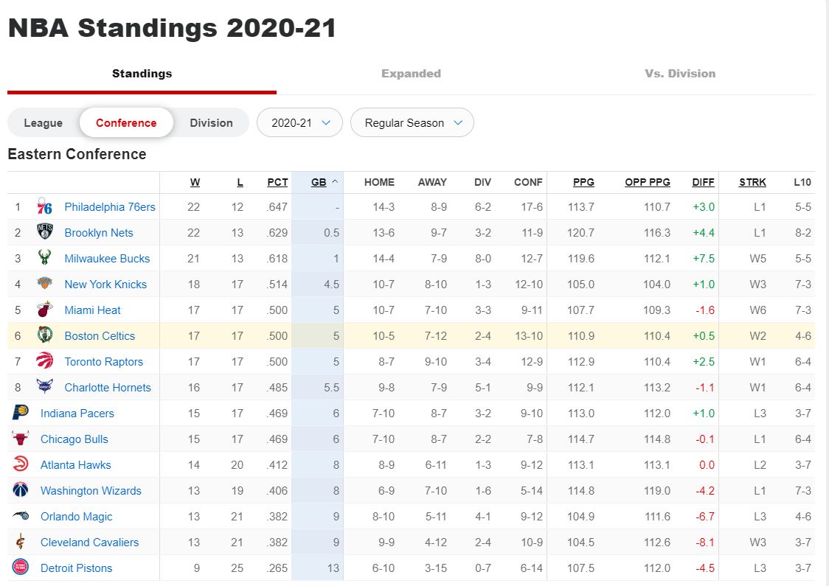Open Cleveland Cavaliers team link
Screen dimensions: 829x586
click(90, 543)
